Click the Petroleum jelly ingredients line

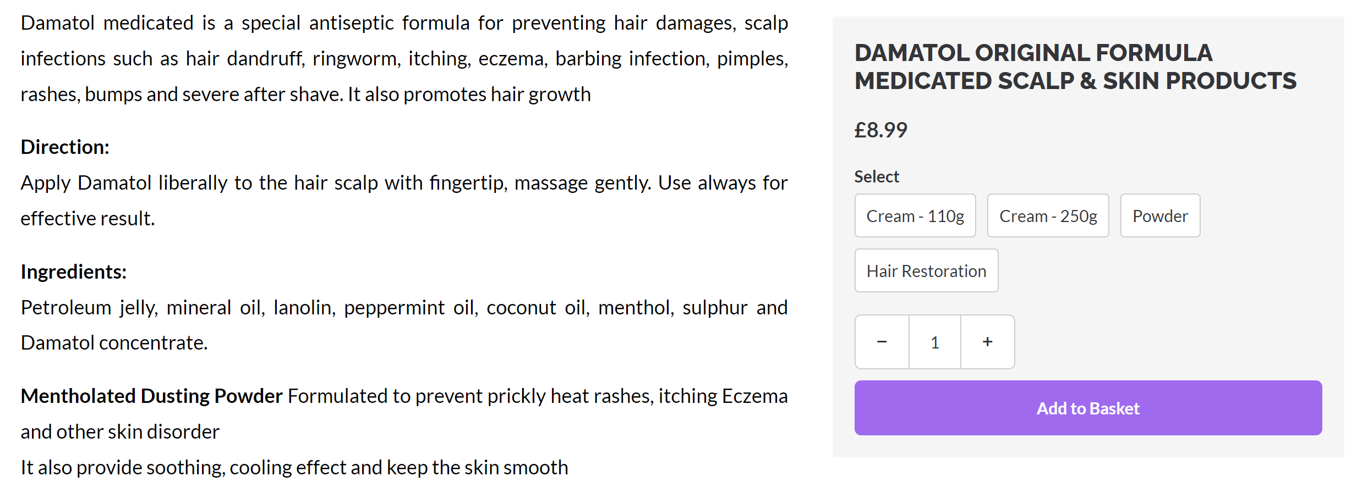(404, 307)
